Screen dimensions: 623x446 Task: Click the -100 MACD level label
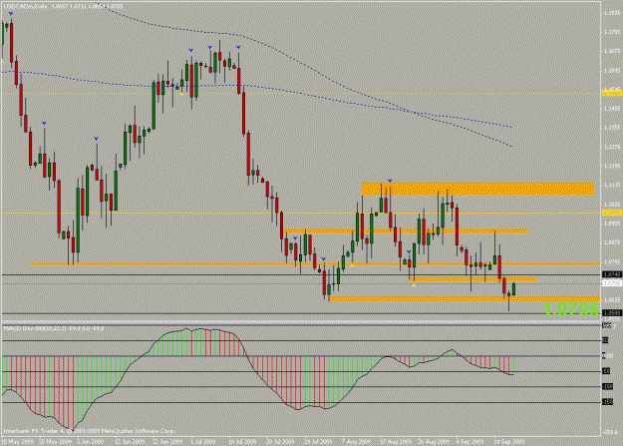[607, 386]
